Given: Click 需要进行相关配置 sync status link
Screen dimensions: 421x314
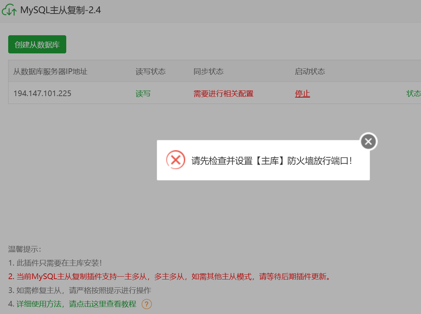Looking at the screenshot, I should coord(223,94).
